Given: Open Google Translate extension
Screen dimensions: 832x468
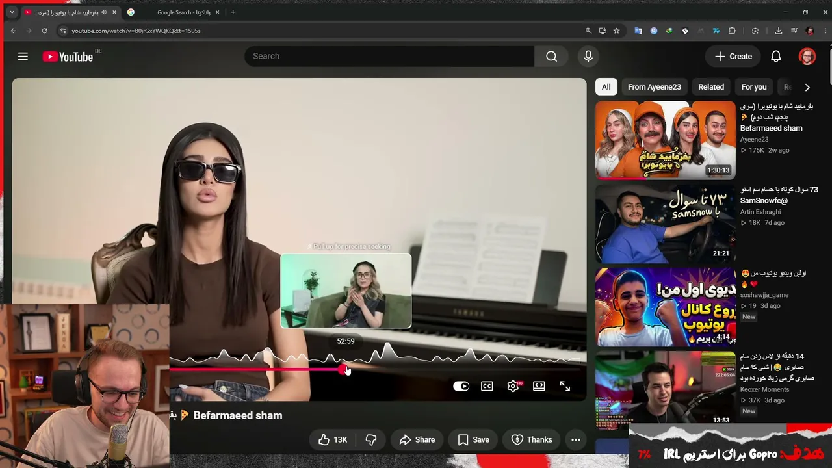Looking at the screenshot, I should point(638,31).
